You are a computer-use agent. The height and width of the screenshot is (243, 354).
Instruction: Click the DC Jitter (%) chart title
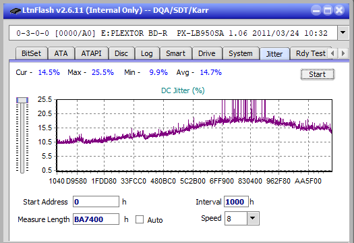pos(183,90)
